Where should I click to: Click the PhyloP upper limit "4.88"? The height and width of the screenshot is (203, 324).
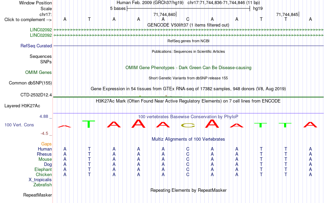(x=44, y=116)
